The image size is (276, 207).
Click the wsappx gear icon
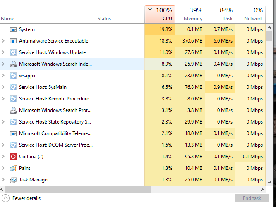[13, 76]
